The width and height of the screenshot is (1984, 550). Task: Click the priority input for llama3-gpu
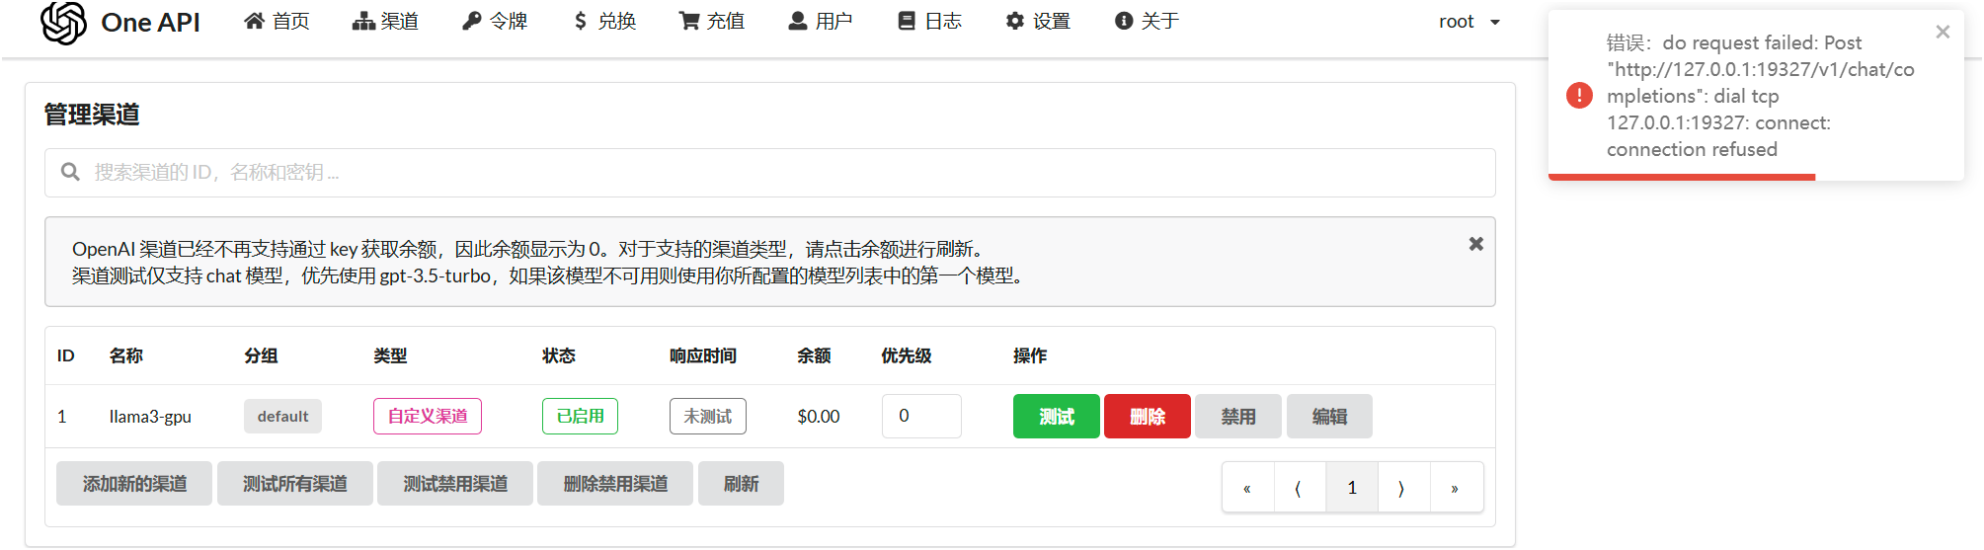[920, 417]
